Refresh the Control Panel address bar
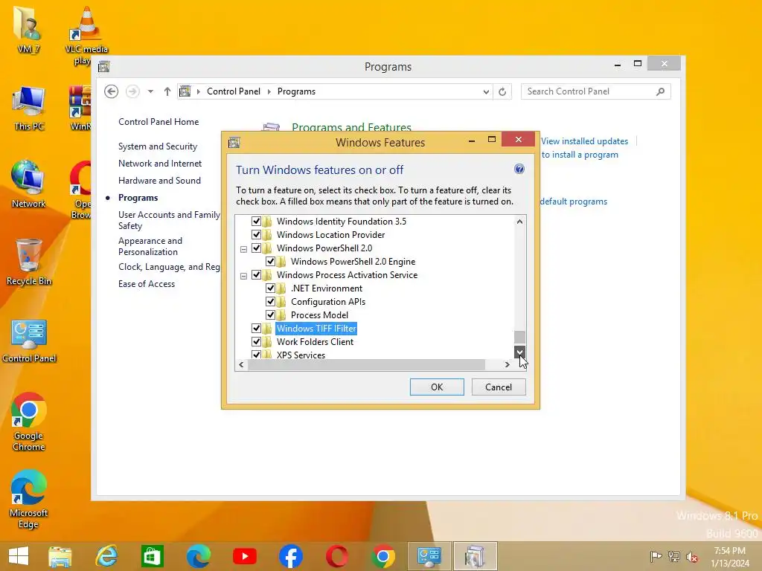This screenshot has width=762, height=571. coord(502,91)
